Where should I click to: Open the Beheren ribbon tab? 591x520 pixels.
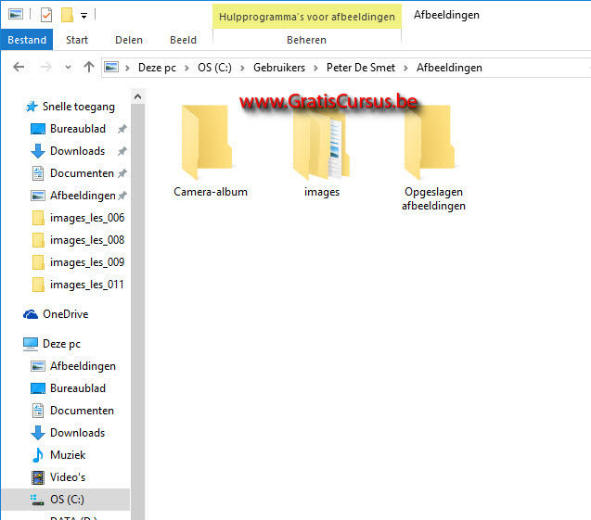pos(306,40)
